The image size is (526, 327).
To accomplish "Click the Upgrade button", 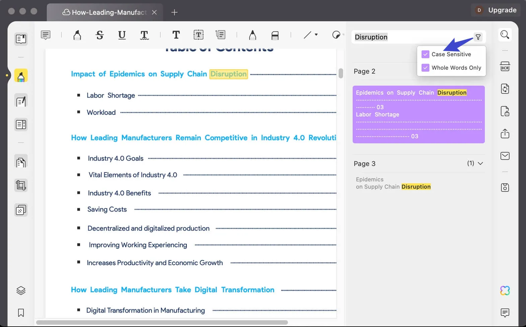I will coord(502,10).
